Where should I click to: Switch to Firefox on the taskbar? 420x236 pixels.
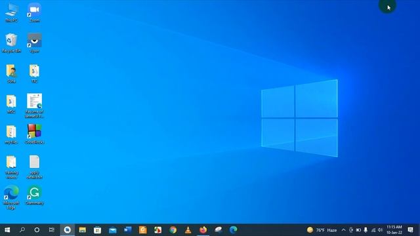point(203,230)
